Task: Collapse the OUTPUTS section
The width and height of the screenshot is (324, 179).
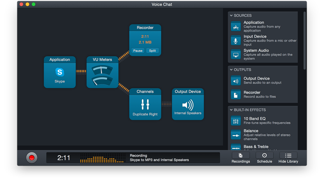Action: pos(231,70)
